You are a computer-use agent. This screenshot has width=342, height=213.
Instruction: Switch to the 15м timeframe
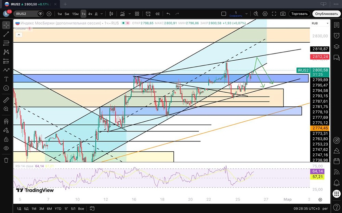coord(75,14)
